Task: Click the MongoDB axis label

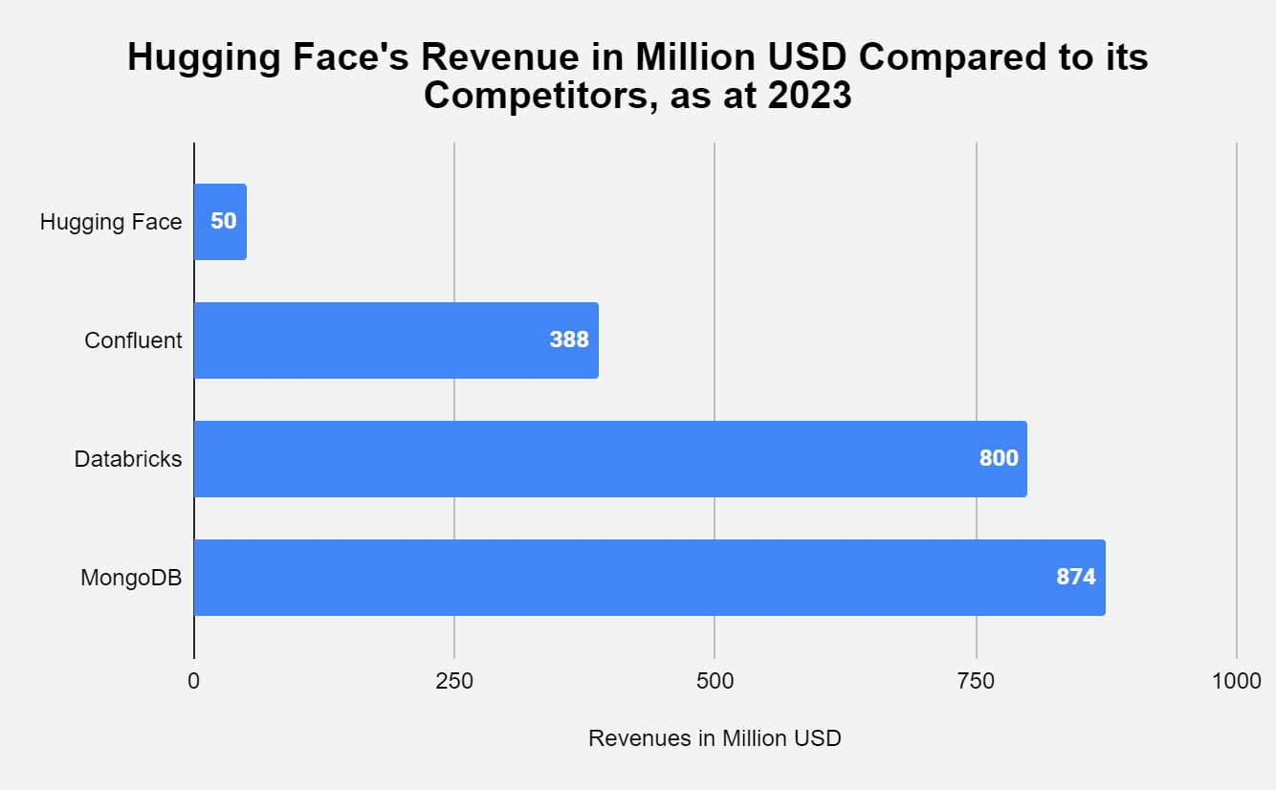Action: tap(132, 577)
